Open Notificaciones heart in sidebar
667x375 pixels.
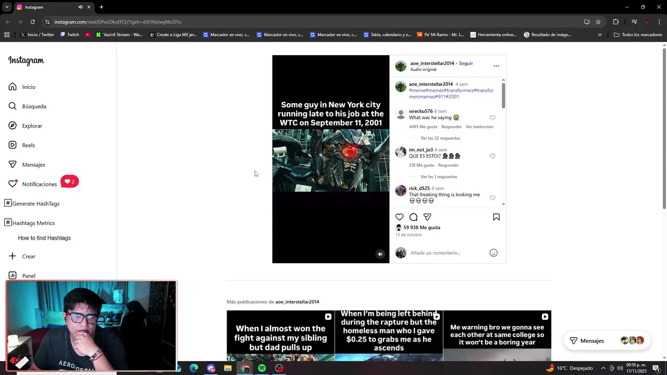[x=13, y=184]
